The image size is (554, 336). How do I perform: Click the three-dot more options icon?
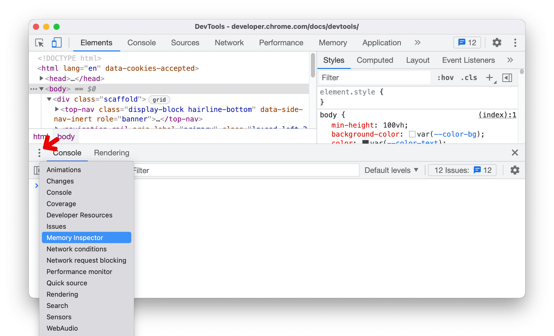pos(40,153)
